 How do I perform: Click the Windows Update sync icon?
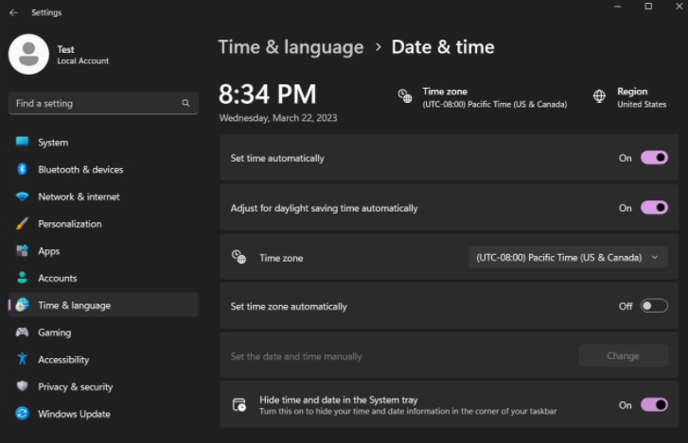[22, 414]
